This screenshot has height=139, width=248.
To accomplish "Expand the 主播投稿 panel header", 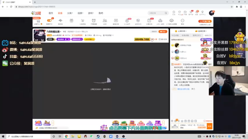I will tap(181, 31).
